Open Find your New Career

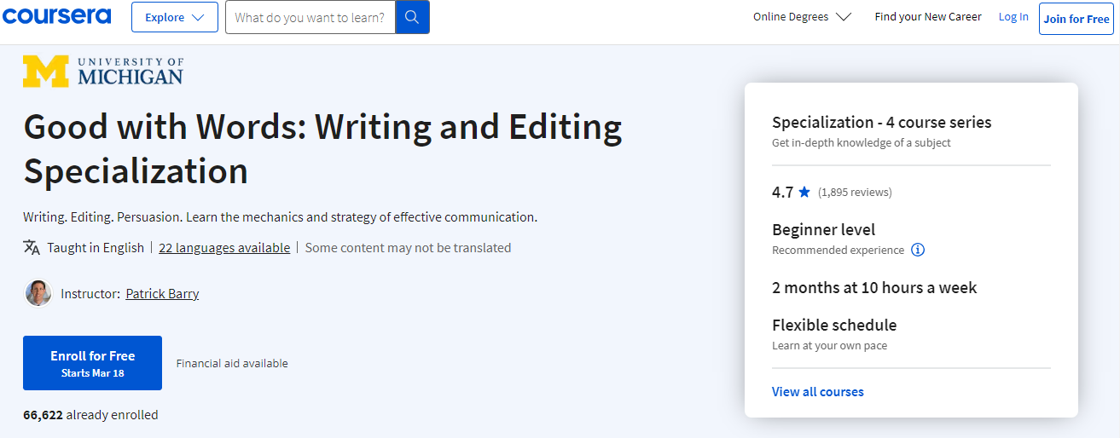pyautogui.click(x=928, y=16)
